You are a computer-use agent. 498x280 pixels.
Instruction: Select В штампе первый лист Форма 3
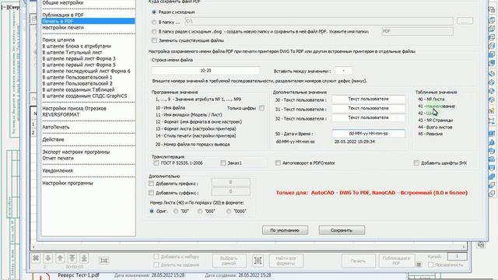point(79,59)
